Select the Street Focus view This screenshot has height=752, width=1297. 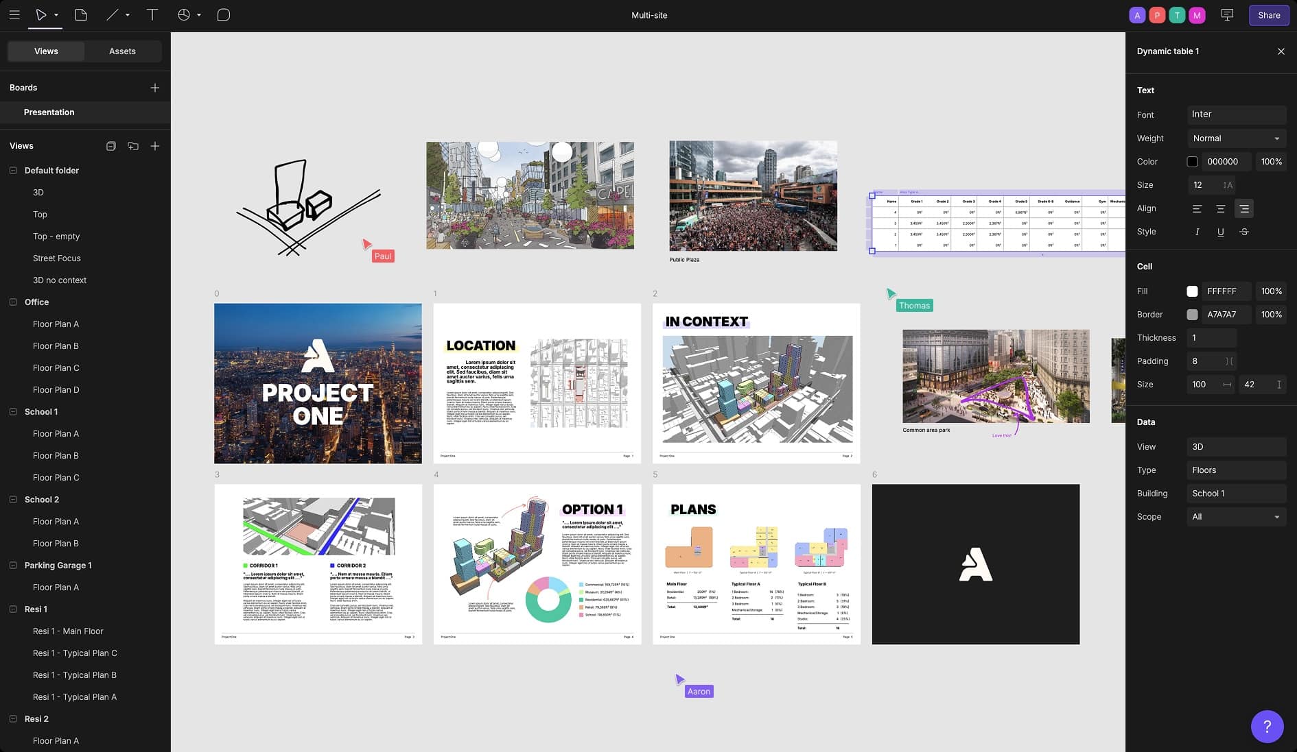(x=57, y=258)
